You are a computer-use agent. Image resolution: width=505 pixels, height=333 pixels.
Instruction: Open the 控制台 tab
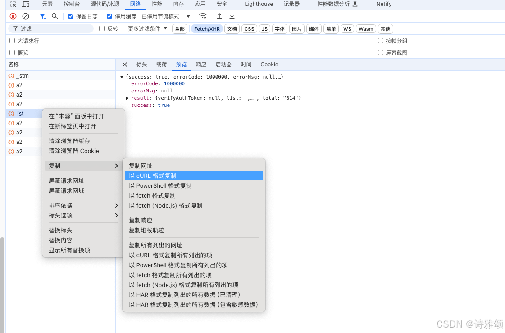click(x=72, y=4)
